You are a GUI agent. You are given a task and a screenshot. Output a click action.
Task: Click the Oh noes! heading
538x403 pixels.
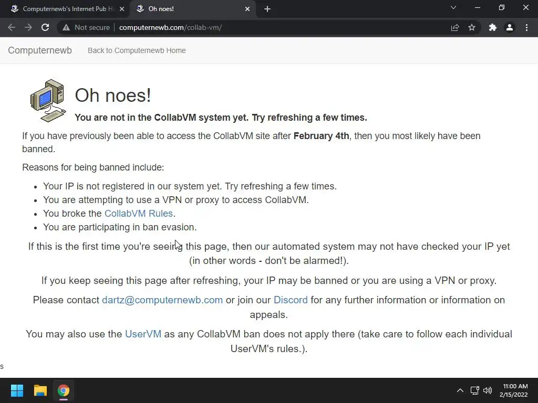point(113,95)
